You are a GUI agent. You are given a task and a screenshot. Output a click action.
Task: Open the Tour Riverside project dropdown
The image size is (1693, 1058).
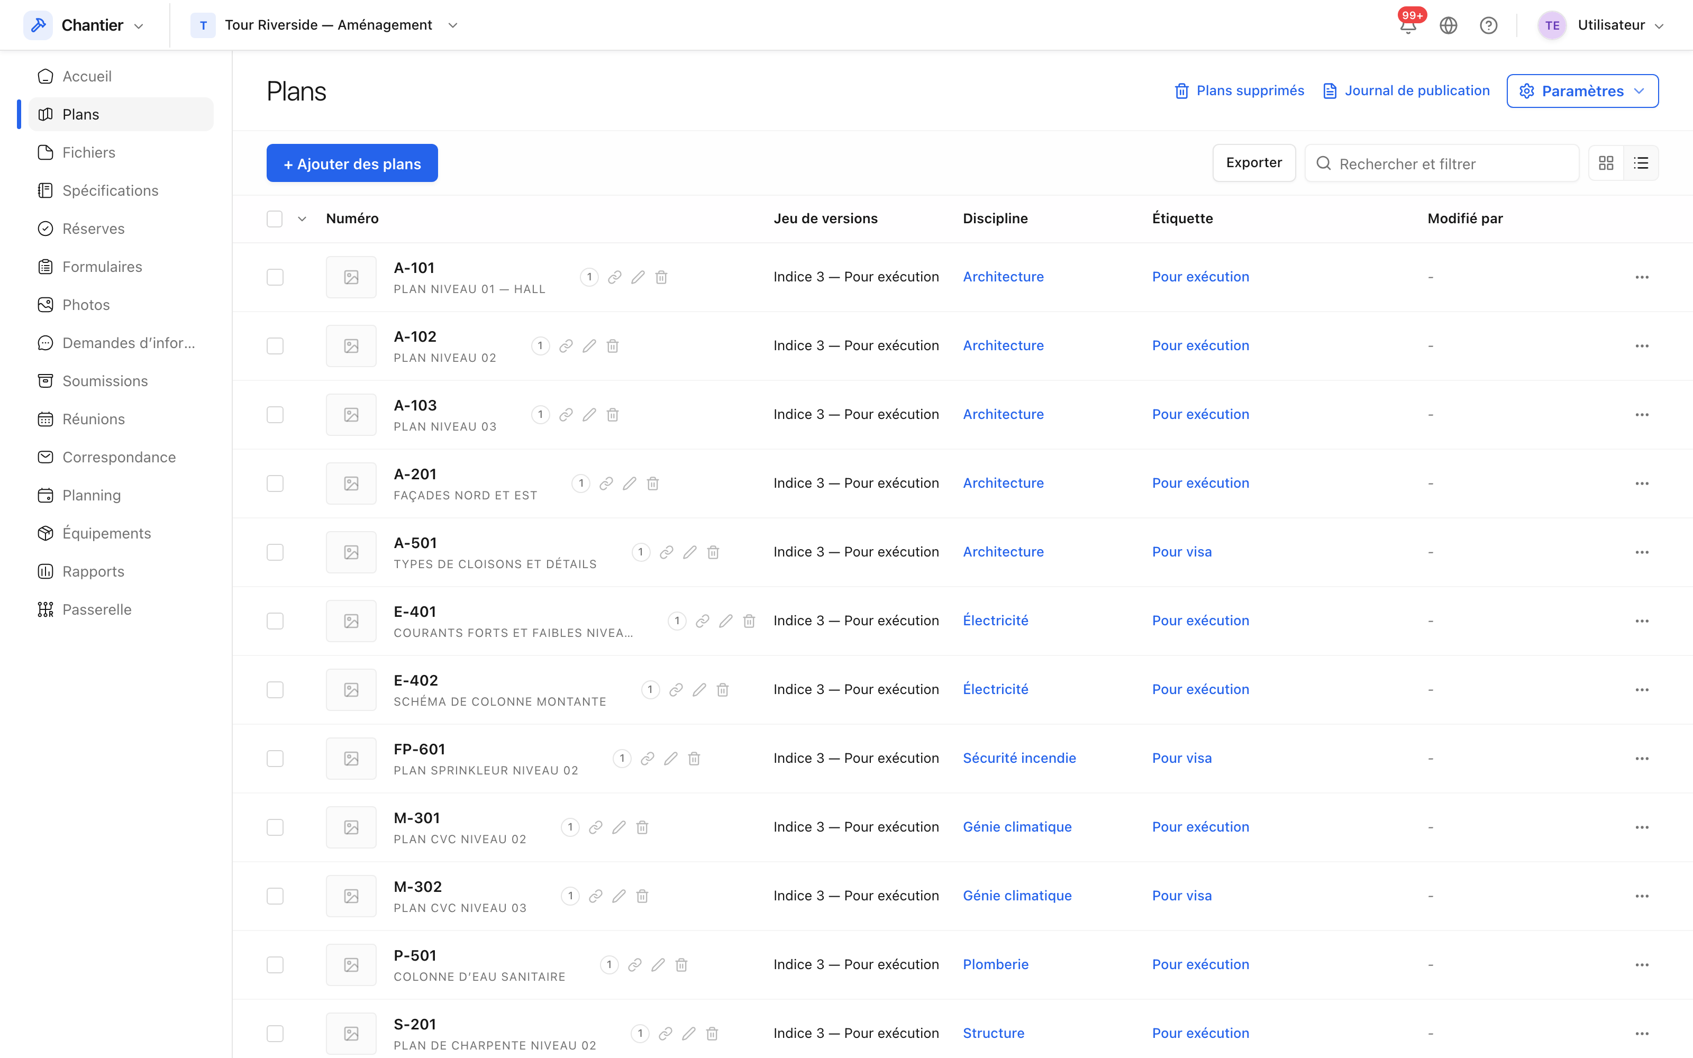pyautogui.click(x=453, y=25)
